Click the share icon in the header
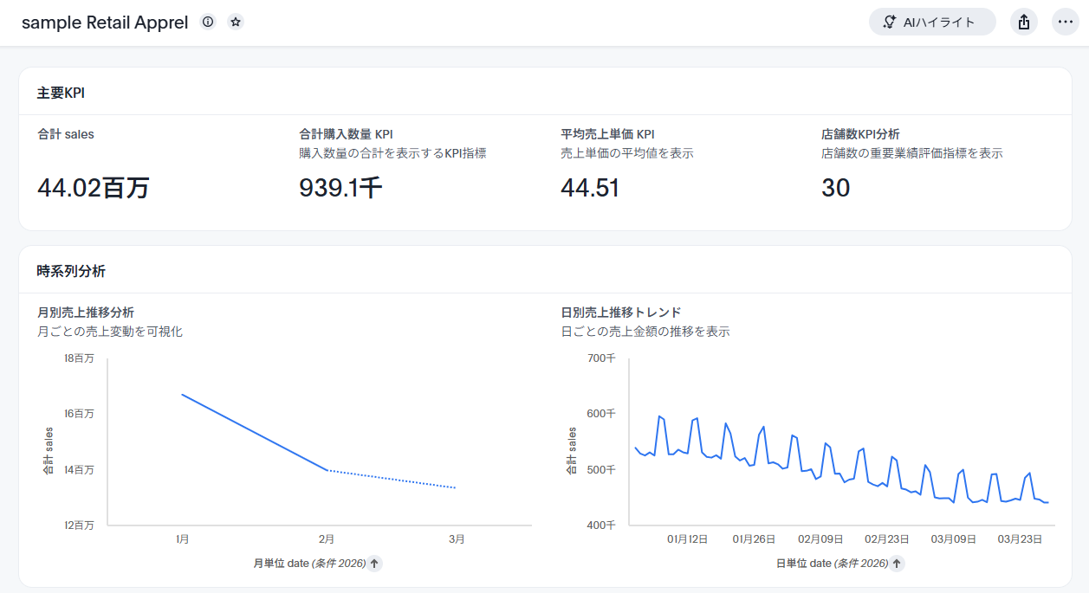This screenshot has width=1089, height=593. (x=1024, y=23)
